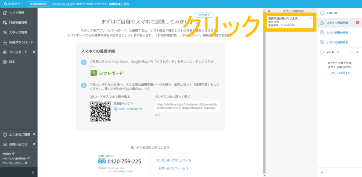362x177 pixels.
Task: Collapse the left sidebar with double-chevron
Action: (33, 172)
